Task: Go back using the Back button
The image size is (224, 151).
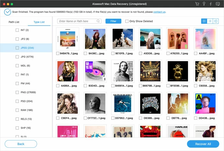Action: [x=21, y=144]
